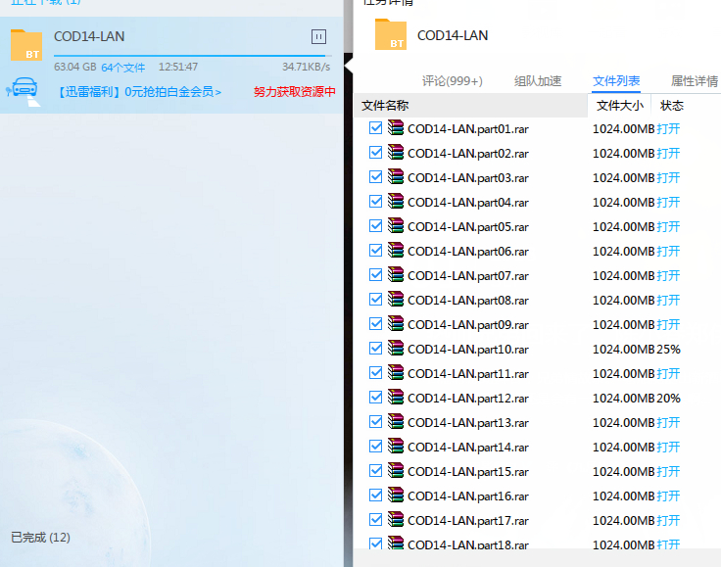Click the part02.rar archive icon

tap(396, 152)
